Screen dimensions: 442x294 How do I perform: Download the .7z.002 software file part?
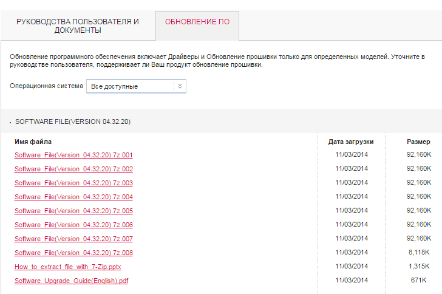coord(73,169)
